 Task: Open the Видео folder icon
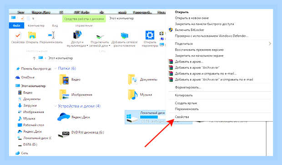tap(64, 79)
